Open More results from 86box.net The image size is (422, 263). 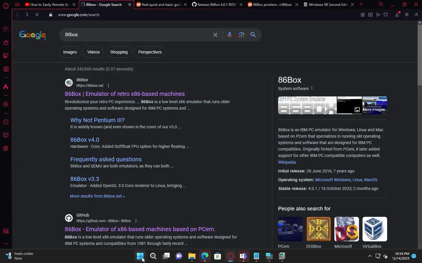click(x=97, y=196)
